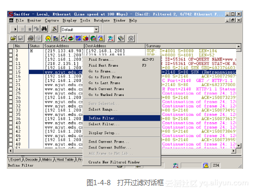The height and width of the screenshot is (193, 254).
Task: Switch to the Decode tab
Action: [31, 159]
